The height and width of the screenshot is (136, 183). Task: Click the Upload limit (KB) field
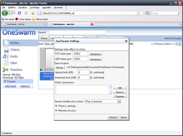tap(83, 72)
